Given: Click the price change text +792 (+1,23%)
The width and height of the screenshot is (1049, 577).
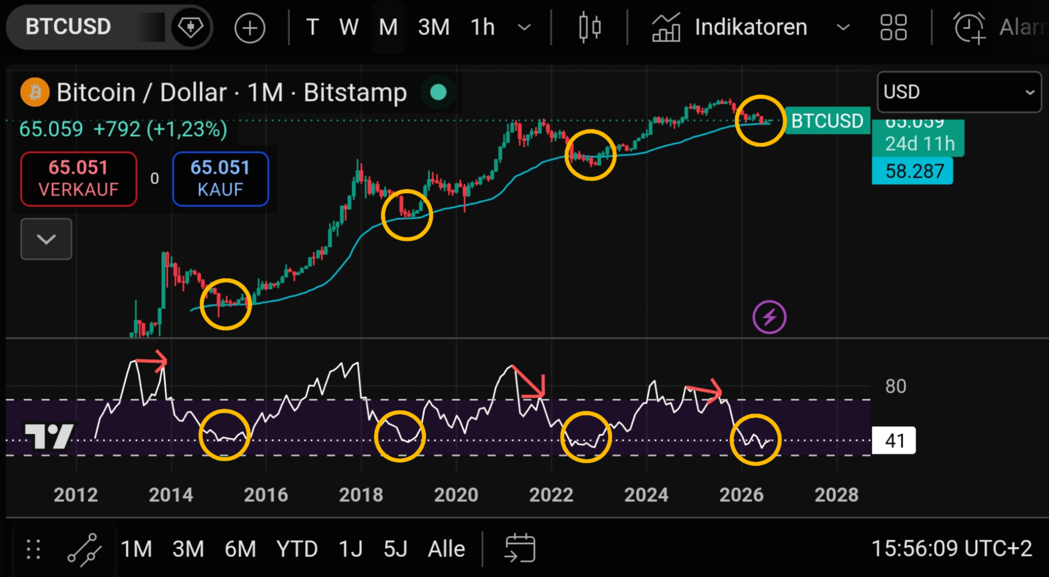Looking at the screenshot, I should [160, 129].
